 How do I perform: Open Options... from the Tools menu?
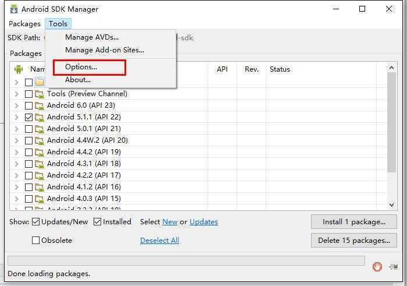coord(81,67)
